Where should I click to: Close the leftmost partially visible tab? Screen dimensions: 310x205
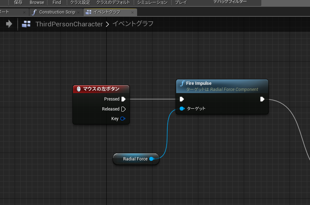point(24,12)
